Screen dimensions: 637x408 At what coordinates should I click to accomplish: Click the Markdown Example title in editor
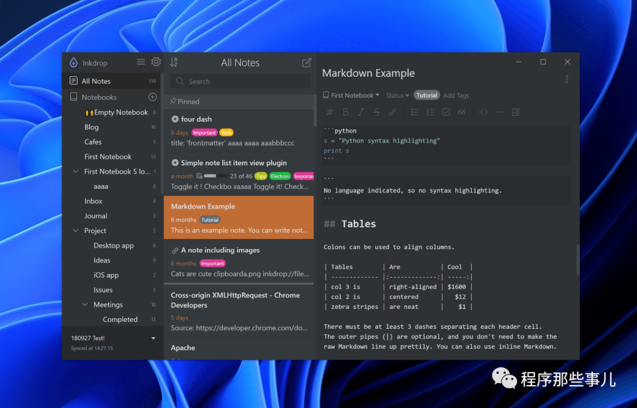(369, 73)
